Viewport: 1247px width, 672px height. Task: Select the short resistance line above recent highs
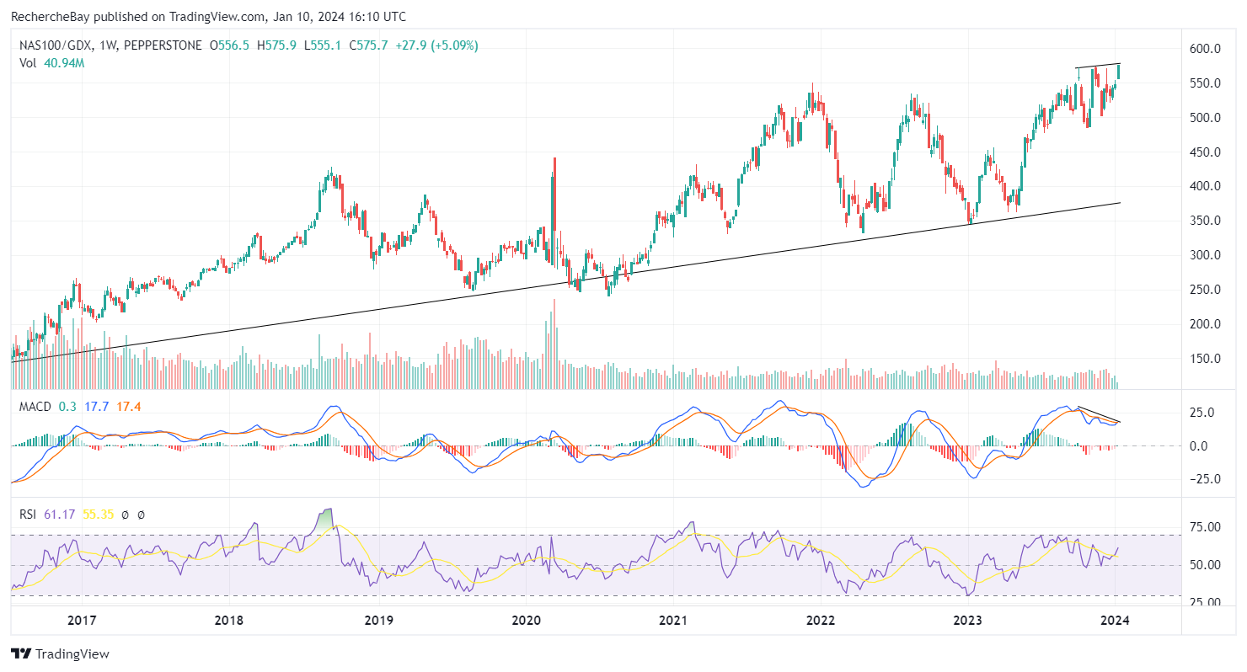(x=1097, y=66)
